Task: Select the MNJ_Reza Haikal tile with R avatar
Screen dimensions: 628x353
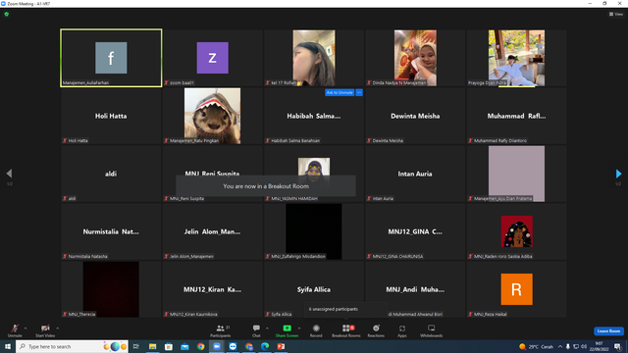Action: 517,289
